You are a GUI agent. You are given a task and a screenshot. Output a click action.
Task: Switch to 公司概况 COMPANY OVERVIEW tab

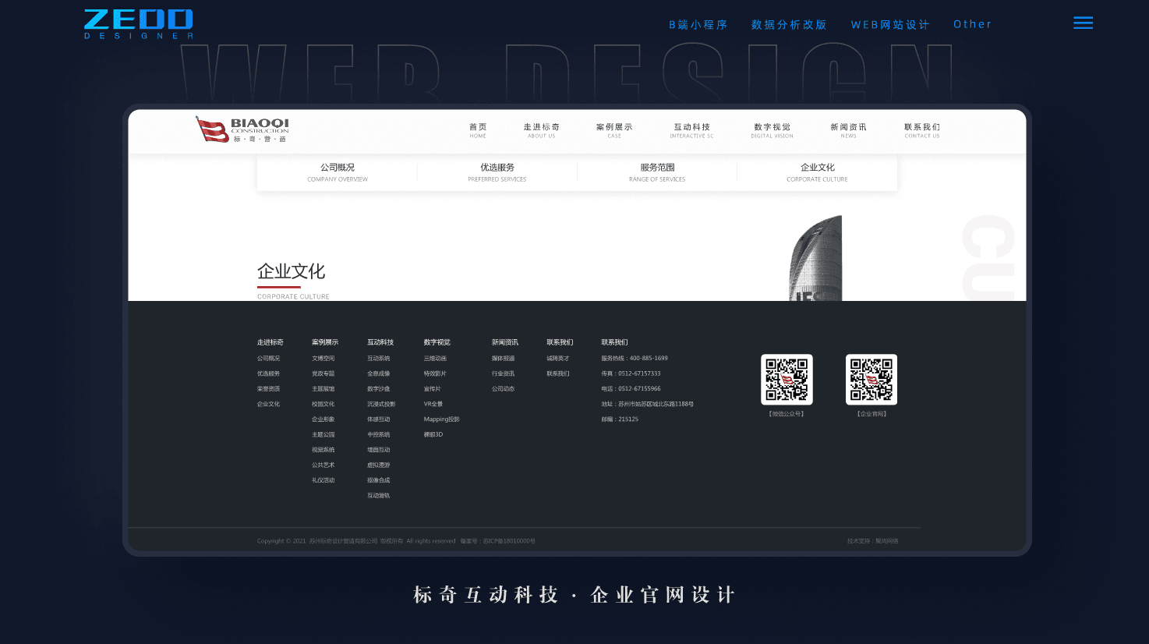coord(338,172)
